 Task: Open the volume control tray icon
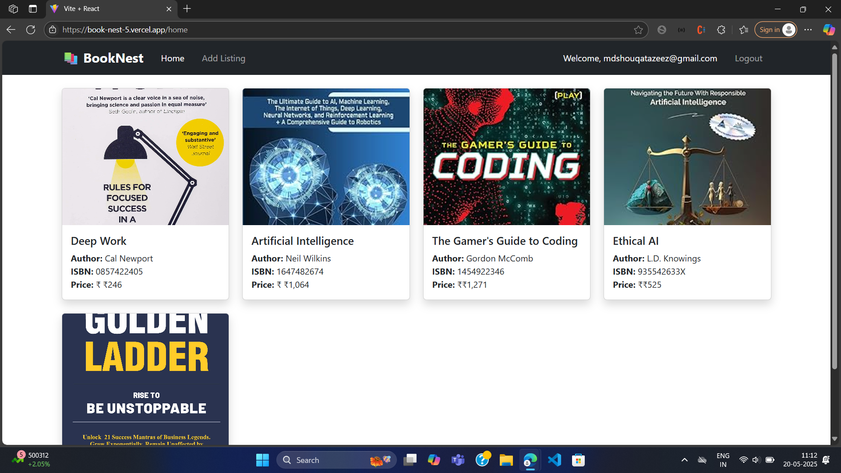756,460
